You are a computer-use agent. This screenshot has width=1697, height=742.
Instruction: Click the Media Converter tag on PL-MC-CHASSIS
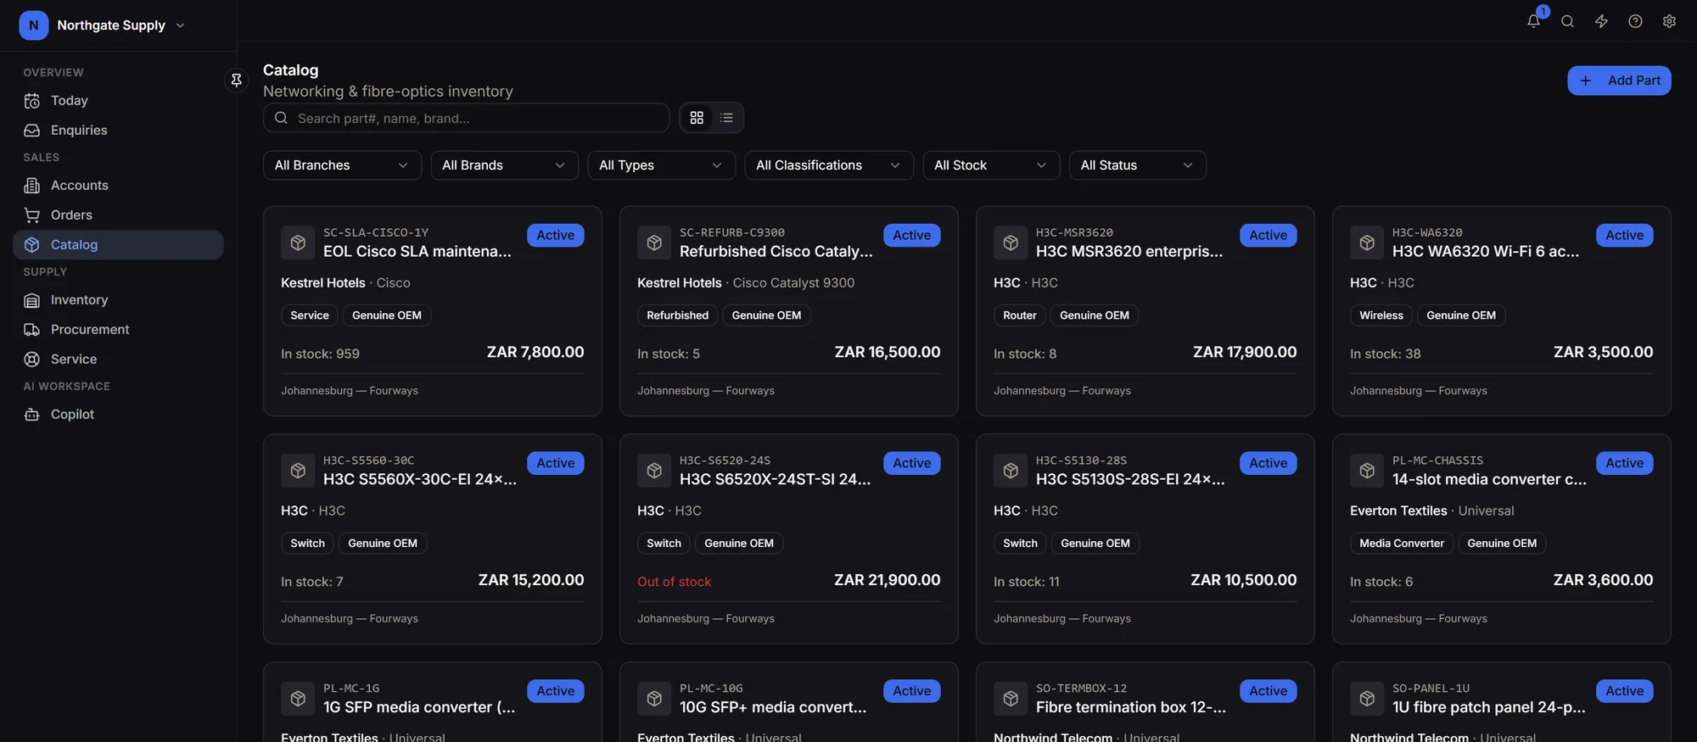tap(1402, 544)
